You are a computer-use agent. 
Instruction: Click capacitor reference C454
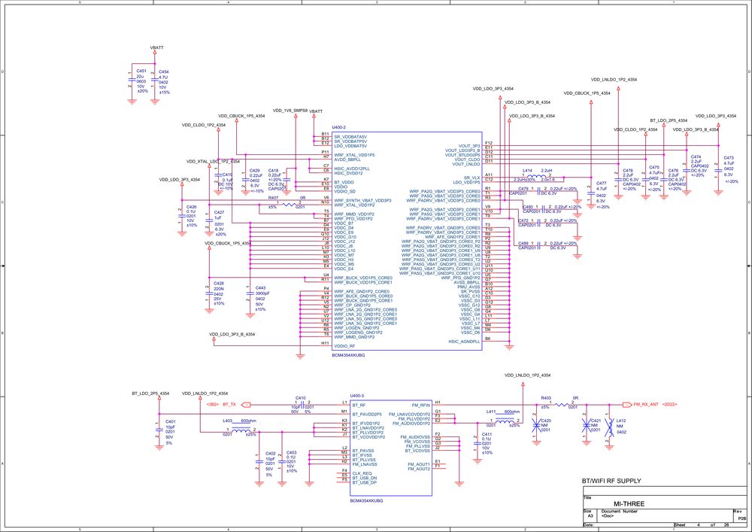click(x=163, y=72)
